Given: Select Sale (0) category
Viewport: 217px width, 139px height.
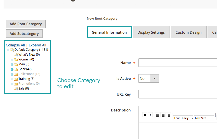Looking at the screenshot, I should pyautogui.click(x=24, y=89).
